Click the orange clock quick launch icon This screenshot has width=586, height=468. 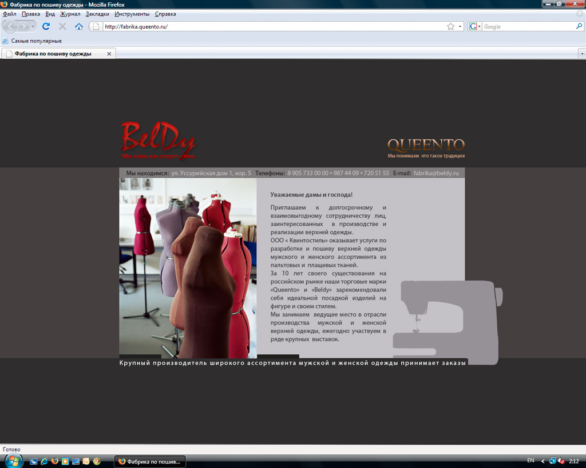click(86, 462)
